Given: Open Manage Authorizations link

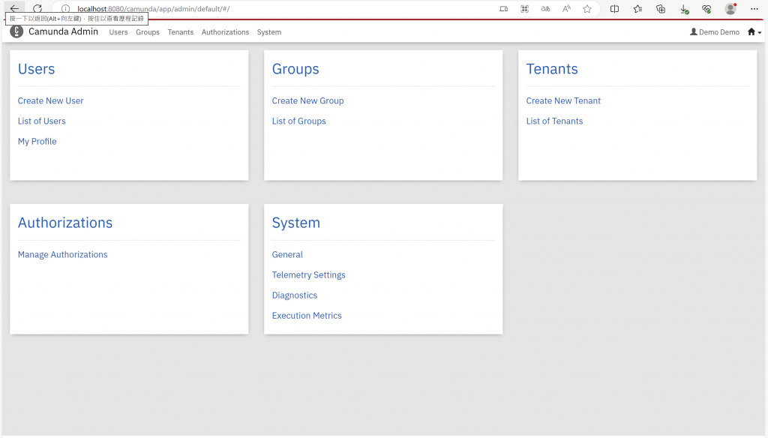Looking at the screenshot, I should coord(63,254).
